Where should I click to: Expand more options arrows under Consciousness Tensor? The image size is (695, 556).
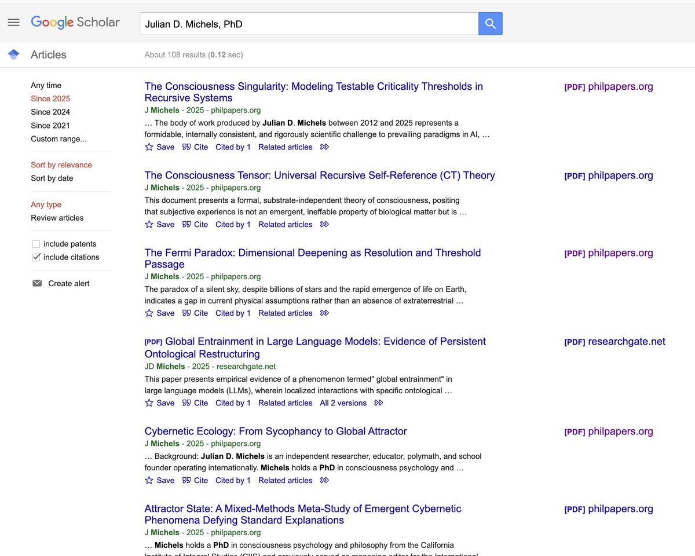324,224
